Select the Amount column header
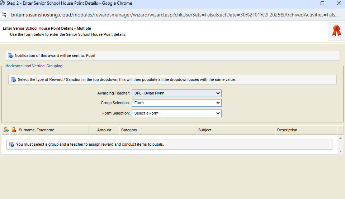Image resolution: width=345 pixels, height=199 pixels. coord(104,130)
